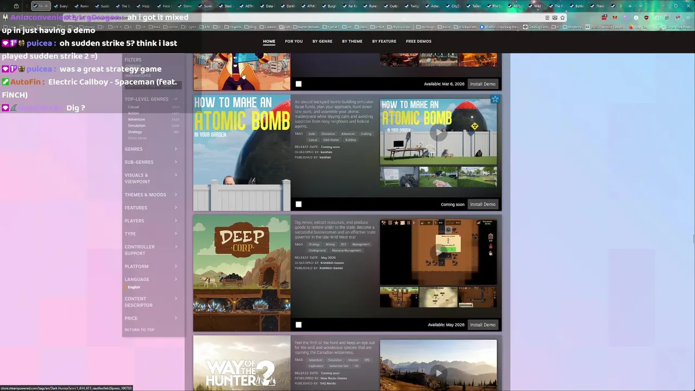
Task: Click the page vertical scrollbar
Action: [693, 239]
